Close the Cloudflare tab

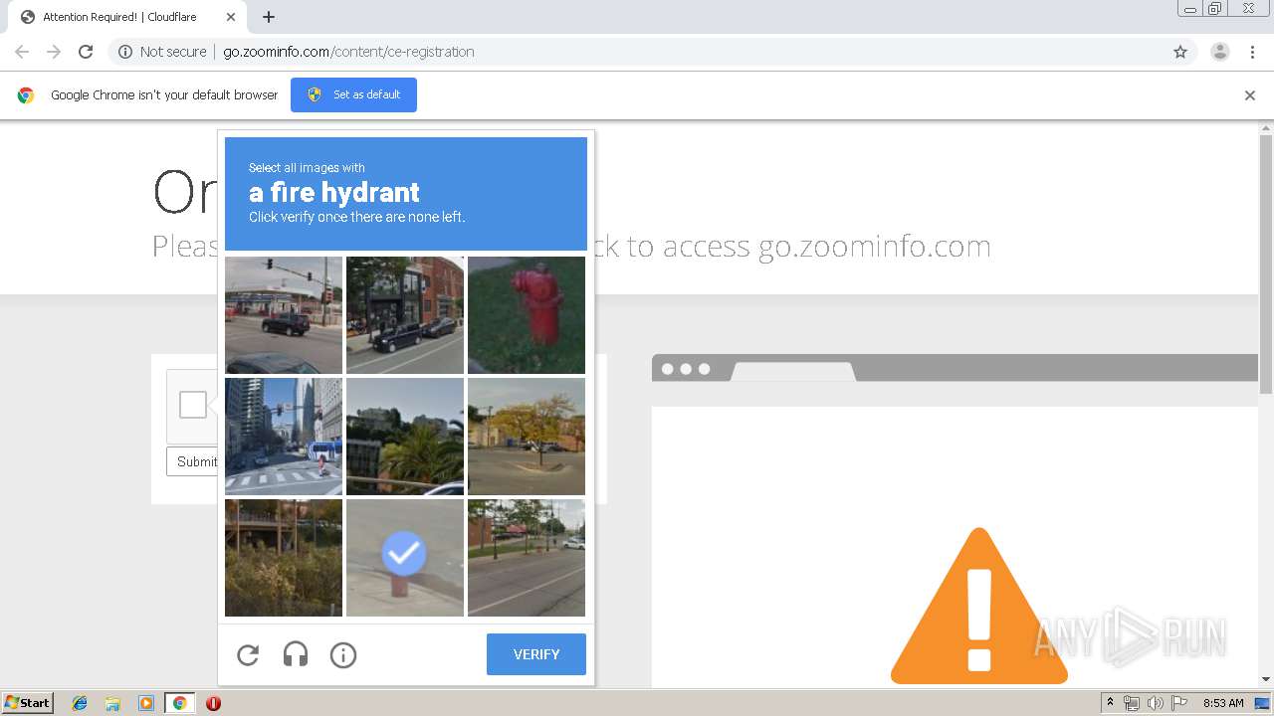click(231, 17)
